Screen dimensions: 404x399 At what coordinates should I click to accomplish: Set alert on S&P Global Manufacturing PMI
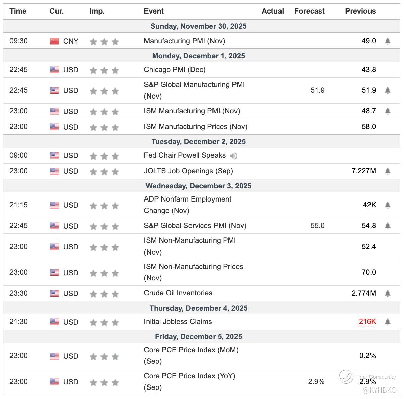(388, 90)
